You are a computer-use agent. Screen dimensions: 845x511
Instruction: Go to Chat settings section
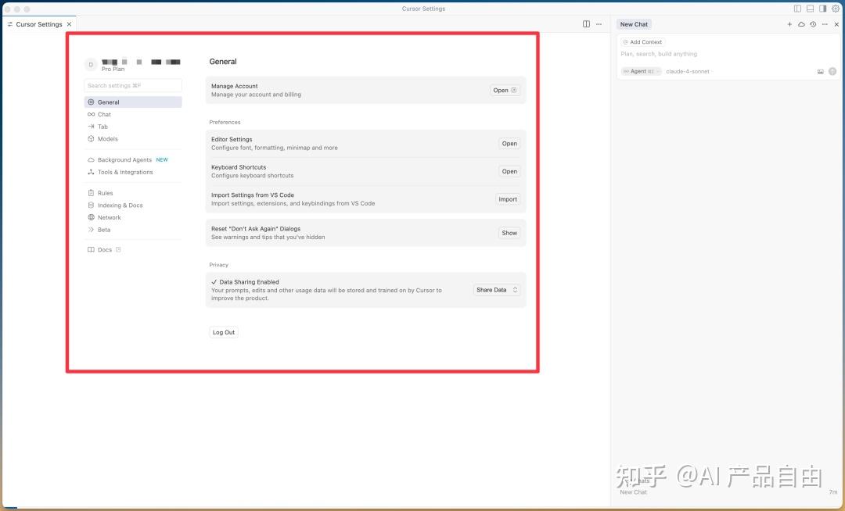coord(133,115)
